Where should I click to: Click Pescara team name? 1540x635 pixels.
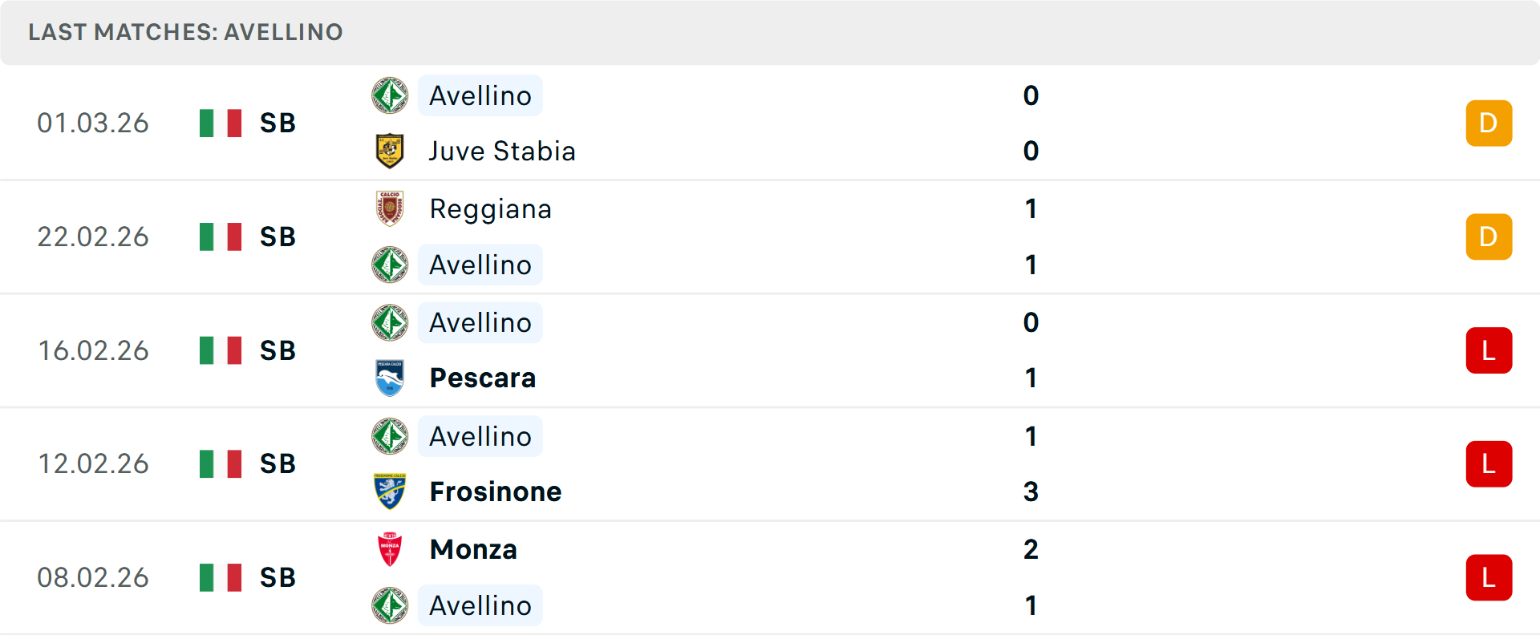tap(482, 378)
